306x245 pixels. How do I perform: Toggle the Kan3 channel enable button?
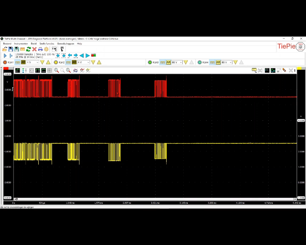pos(150,63)
